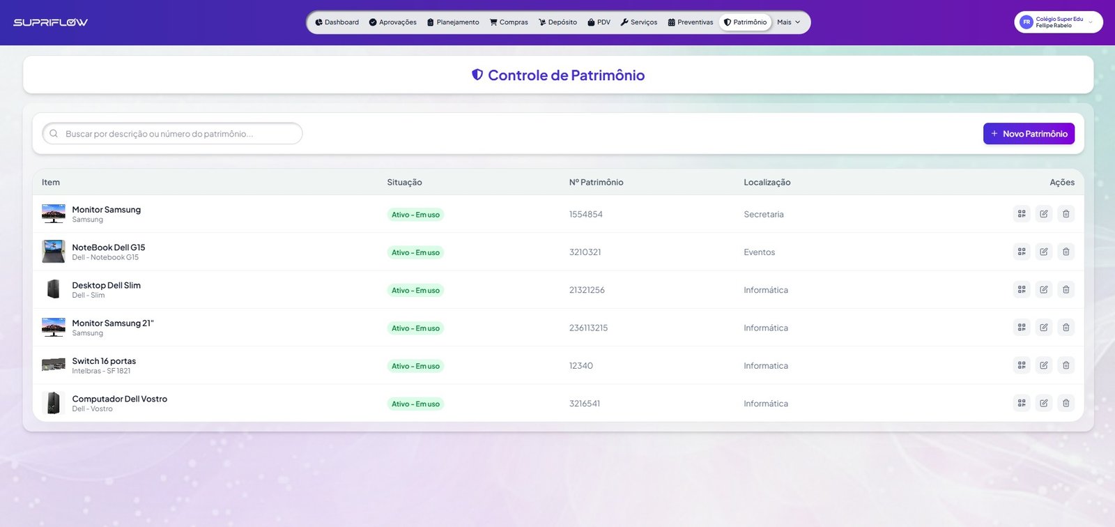Click the Computador Dell Vostro item name
Viewport: 1115px width, 527px height.
click(x=120, y=399)
